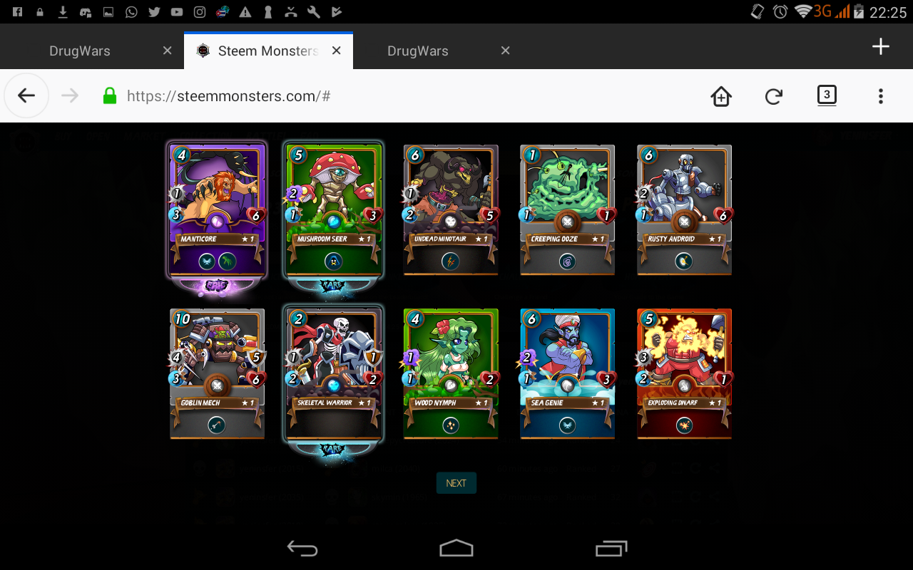Tap Creeping Ooze's slow ability icon

tap(567, 261)
